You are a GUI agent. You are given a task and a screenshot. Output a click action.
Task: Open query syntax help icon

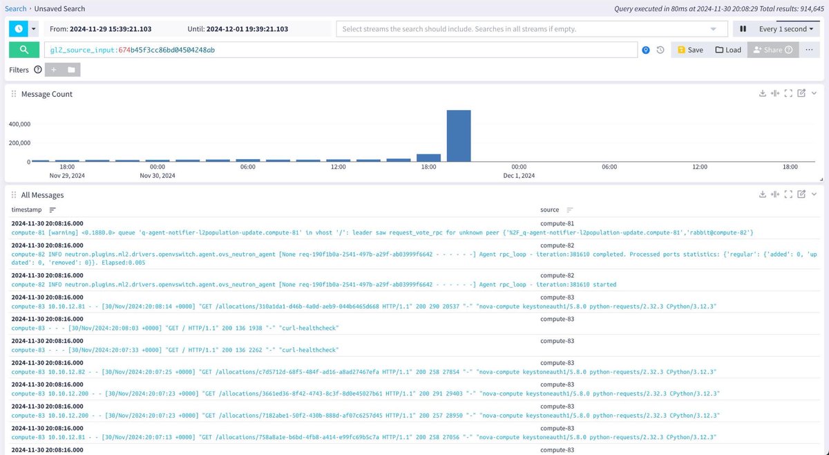pyautogui.click(x=646, y=50)
